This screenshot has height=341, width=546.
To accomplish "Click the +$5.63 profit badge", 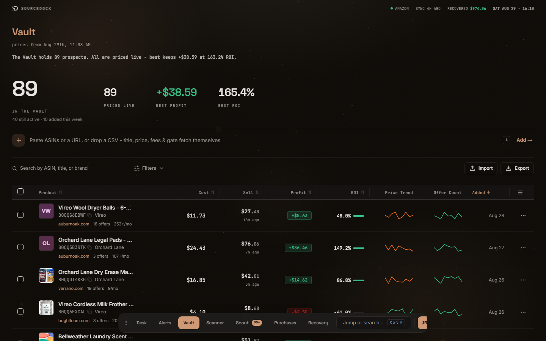I will click(300, 216).
